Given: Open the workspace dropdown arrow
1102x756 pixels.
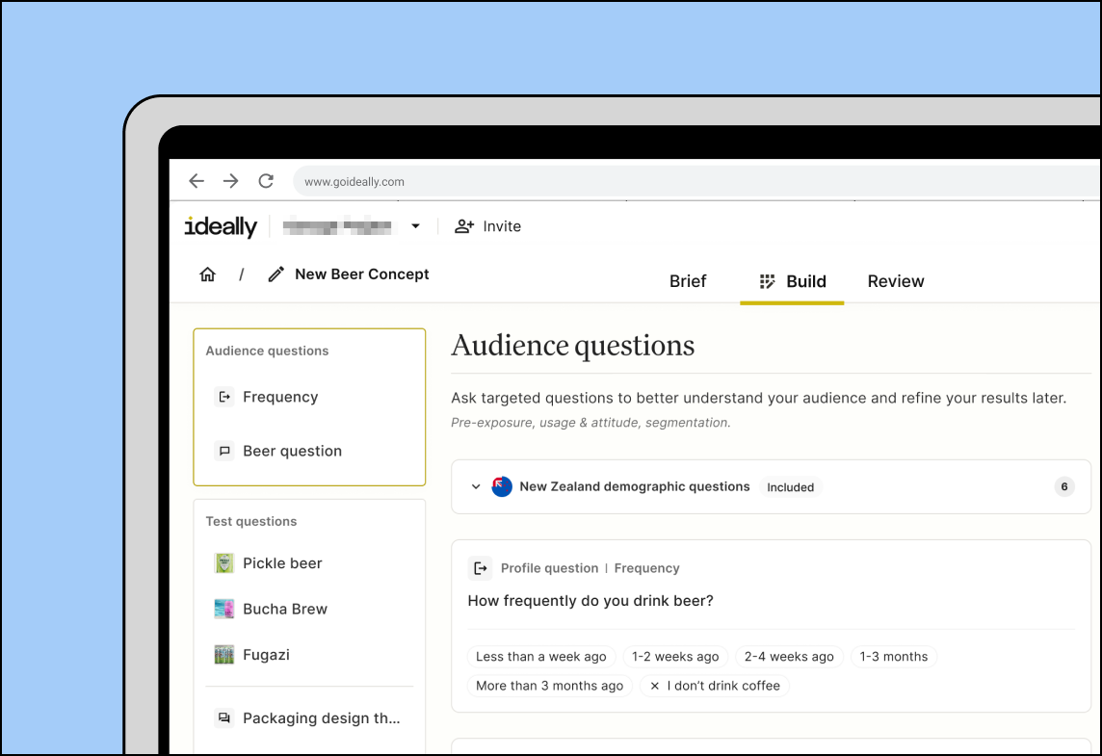Looking at the screenshot, I should [x=415, y=226].
